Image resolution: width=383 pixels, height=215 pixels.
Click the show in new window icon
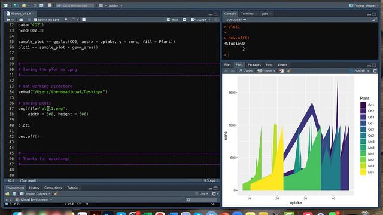point(21,20)
